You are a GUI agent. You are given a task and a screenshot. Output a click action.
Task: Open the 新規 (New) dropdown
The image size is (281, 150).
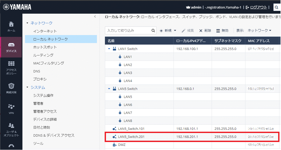click(x=168, y=30)
